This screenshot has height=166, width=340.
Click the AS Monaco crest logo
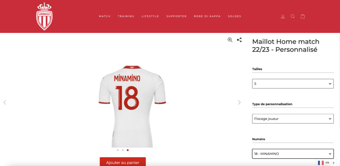tap(44, 16)
